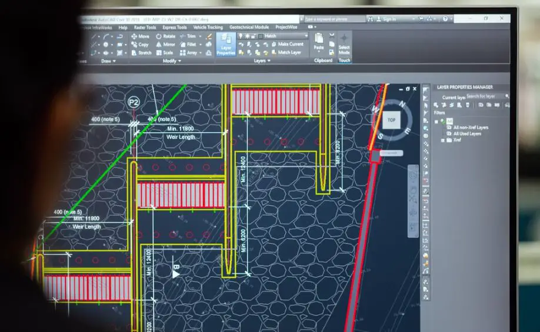Click the Trim tool
Screen dimensions: 540x332
click(188, 36)
